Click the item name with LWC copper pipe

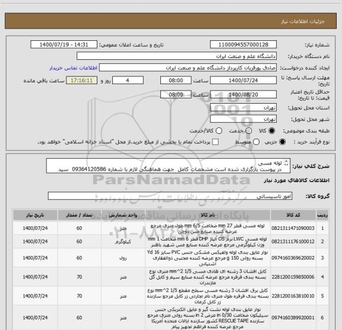pyautogui.click(x=207, y=242)
